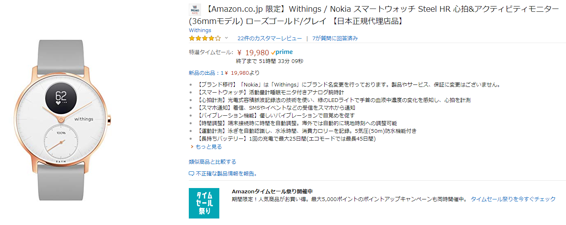Expand the rating breakdown chevron beside stars
Viewport: 566px width, 225px height.
coord(226,38)
